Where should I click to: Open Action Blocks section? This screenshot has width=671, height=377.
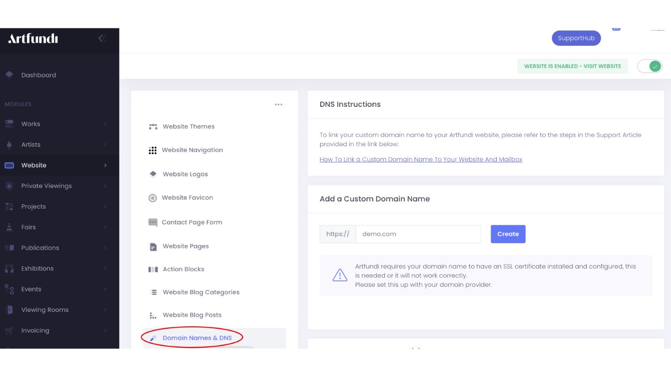tap(184, 269)
